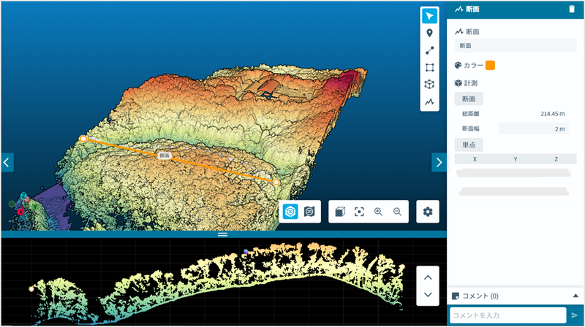Toggle the perspective cube projection
The width and height of the screenshot is (585, 327).
[340, 212]
